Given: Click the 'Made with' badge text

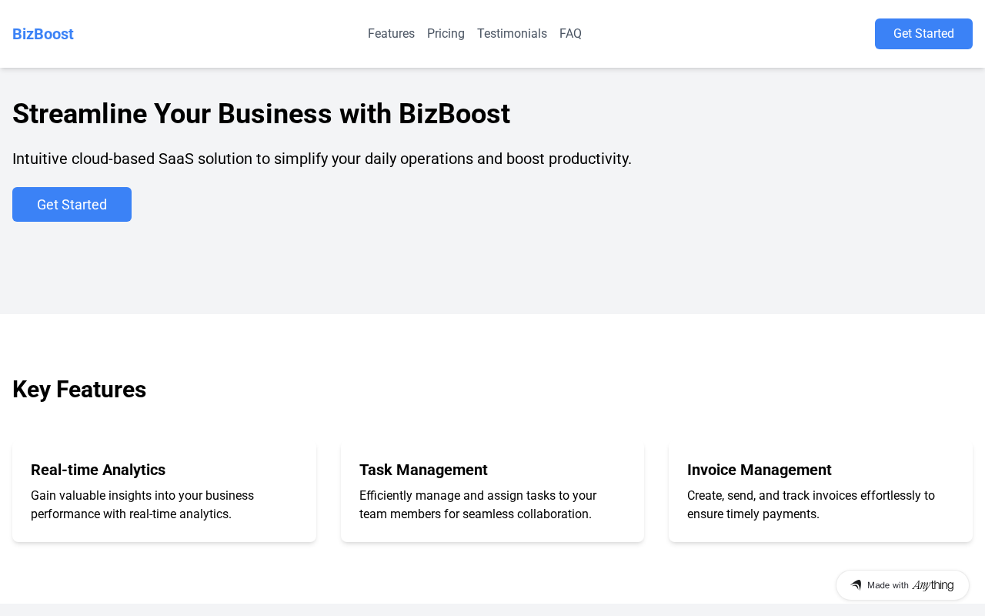Looking at the screenshot, I should point(887,585).
